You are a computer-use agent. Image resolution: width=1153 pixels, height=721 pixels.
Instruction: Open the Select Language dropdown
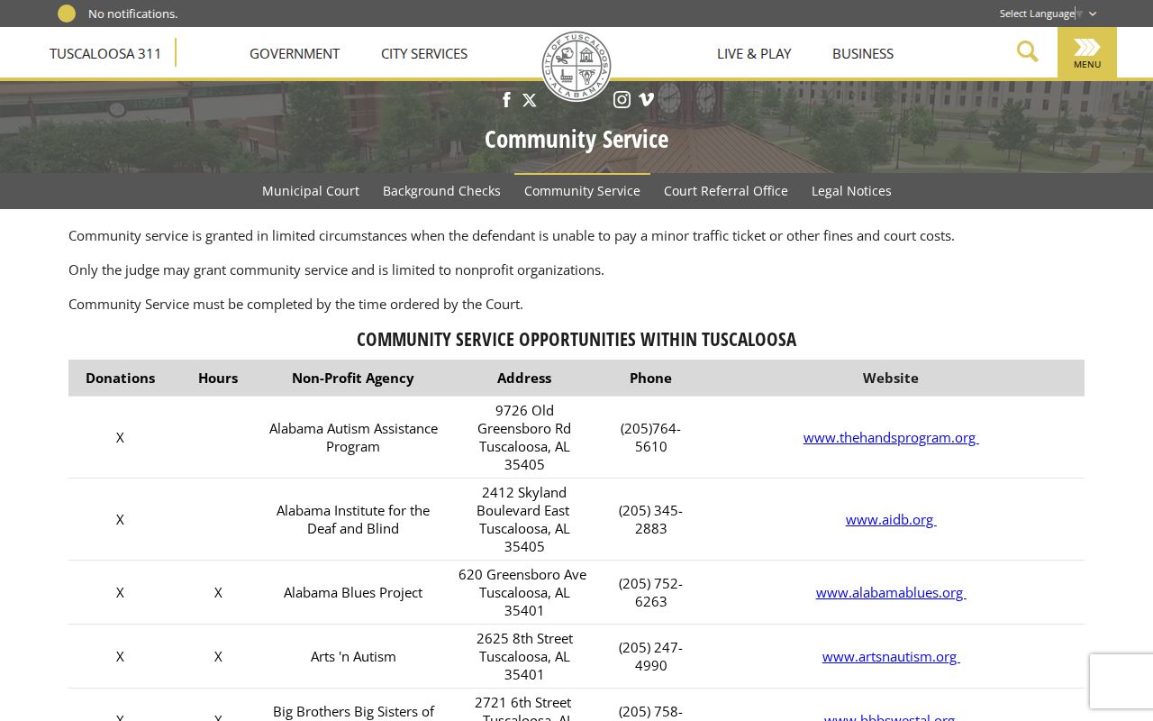point(1048,14)
